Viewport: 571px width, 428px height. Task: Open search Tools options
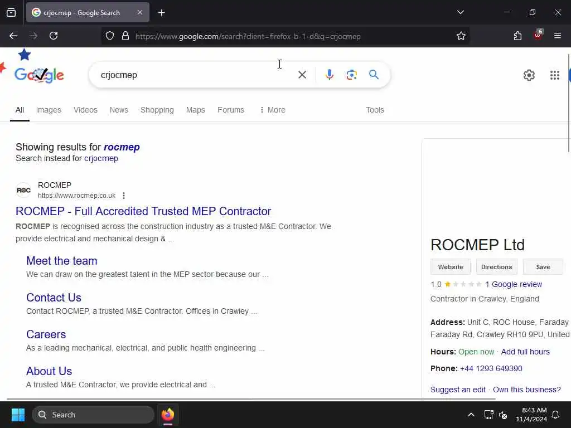tap(375, 110)
